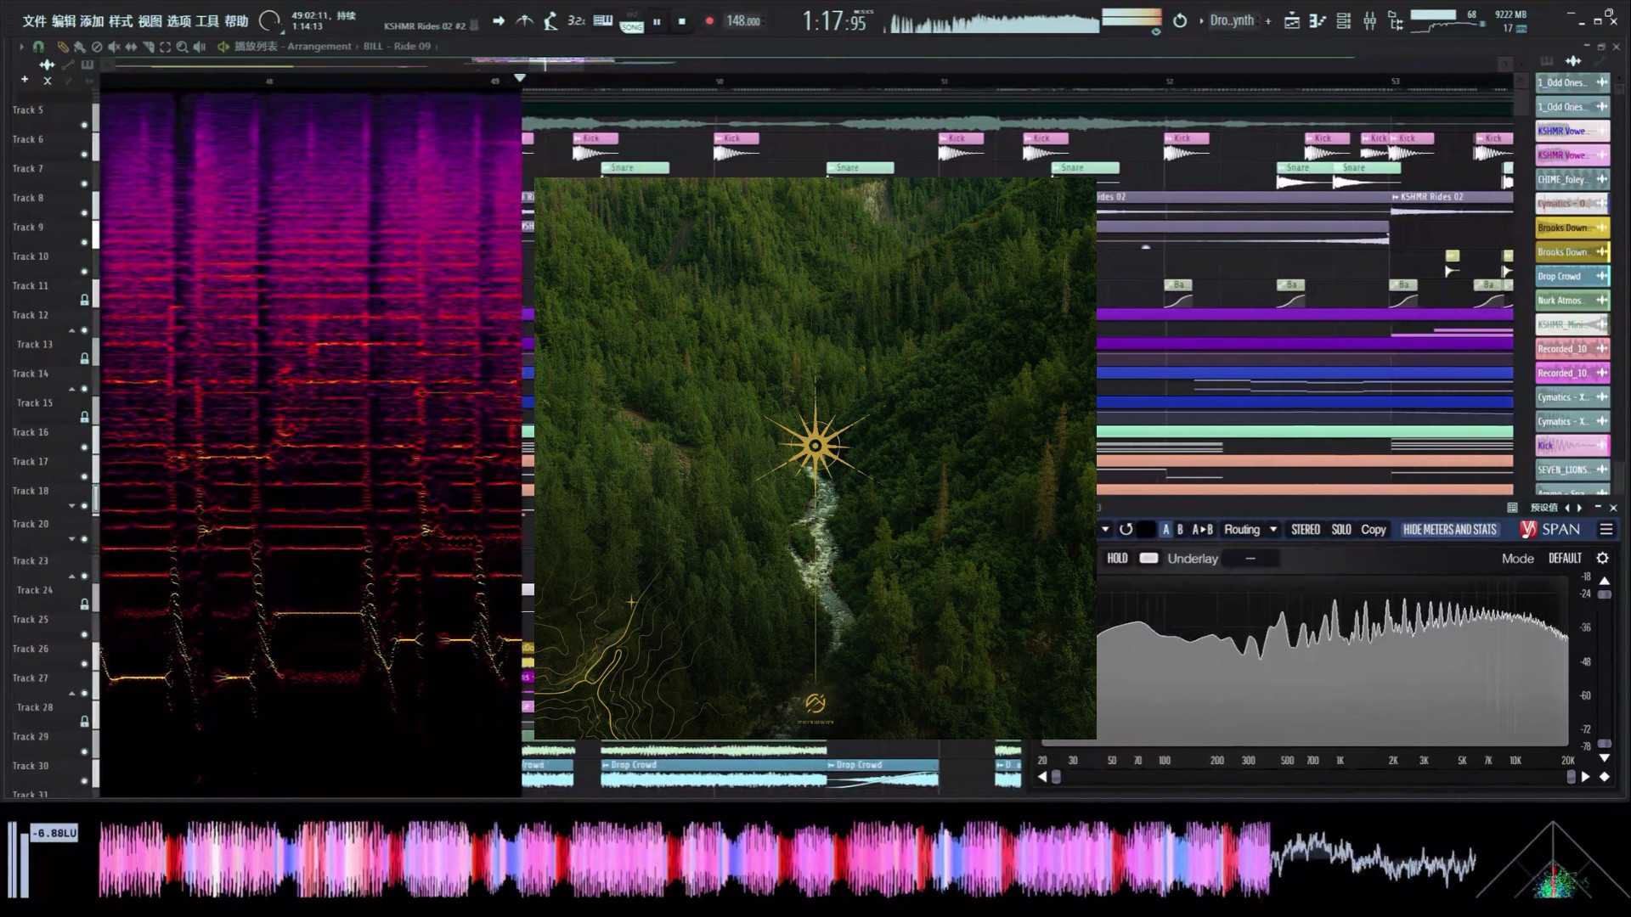Select the paint brush tool in playlist
This screenshot has width=1631, height=917.
coord(79,47)
